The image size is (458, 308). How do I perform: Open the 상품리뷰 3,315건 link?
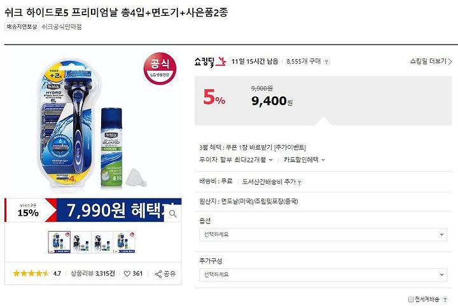coord(93,274)
